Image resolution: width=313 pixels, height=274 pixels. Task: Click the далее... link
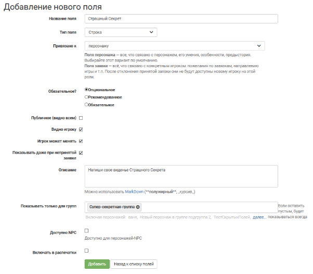tap(259, 217)
